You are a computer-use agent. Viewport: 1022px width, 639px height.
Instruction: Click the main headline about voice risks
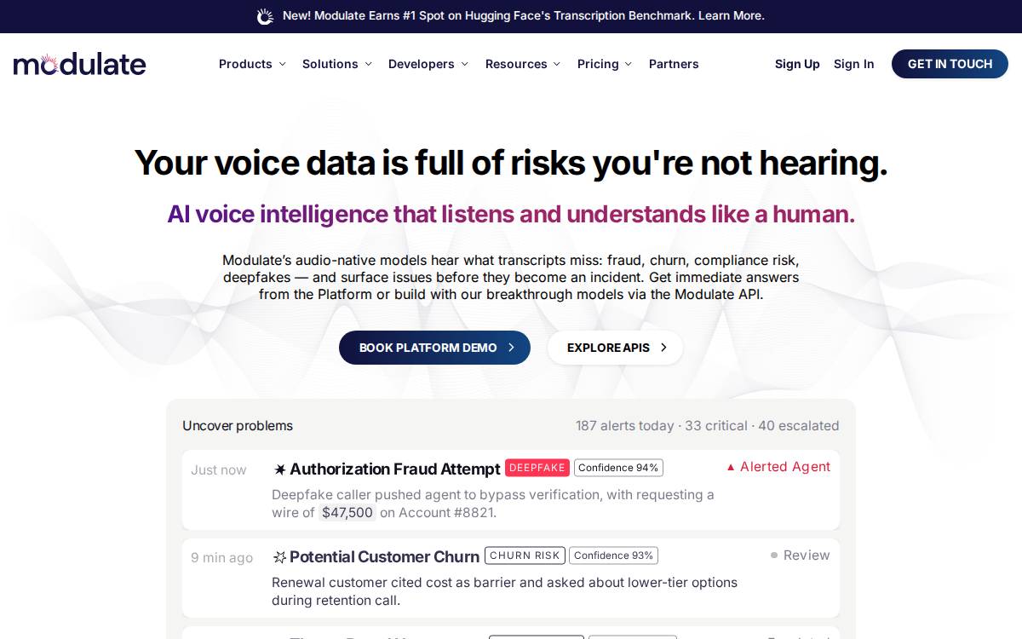coord(511,163)
